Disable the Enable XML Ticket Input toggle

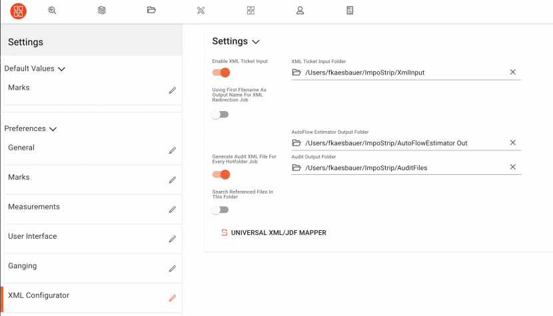click(x=221, y=73)
